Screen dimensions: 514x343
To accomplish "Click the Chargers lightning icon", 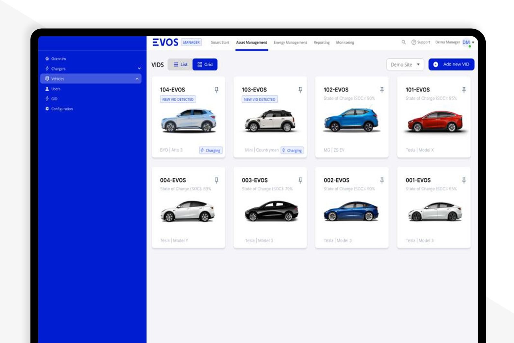I will [x=47, y=69].
